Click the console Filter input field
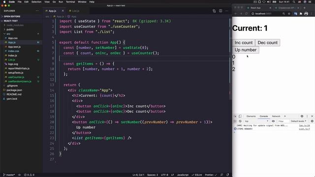Screen dimensions: 315x177 [x=283, y=121]
